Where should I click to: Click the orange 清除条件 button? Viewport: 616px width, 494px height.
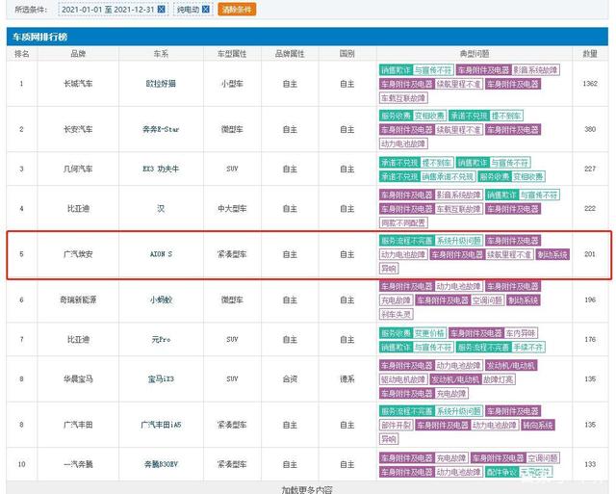click(x=237, y=9)
